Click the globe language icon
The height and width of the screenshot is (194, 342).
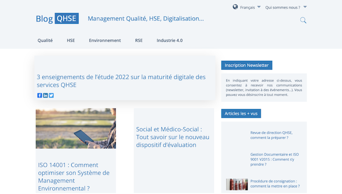tap(235, 7)
